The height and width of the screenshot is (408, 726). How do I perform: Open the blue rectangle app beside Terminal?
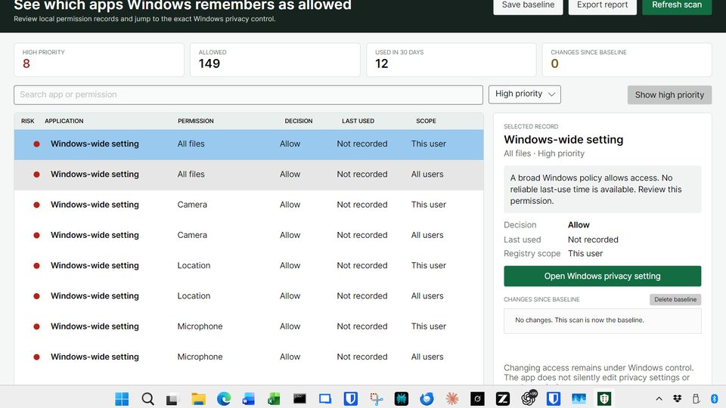tap(325, 398)
